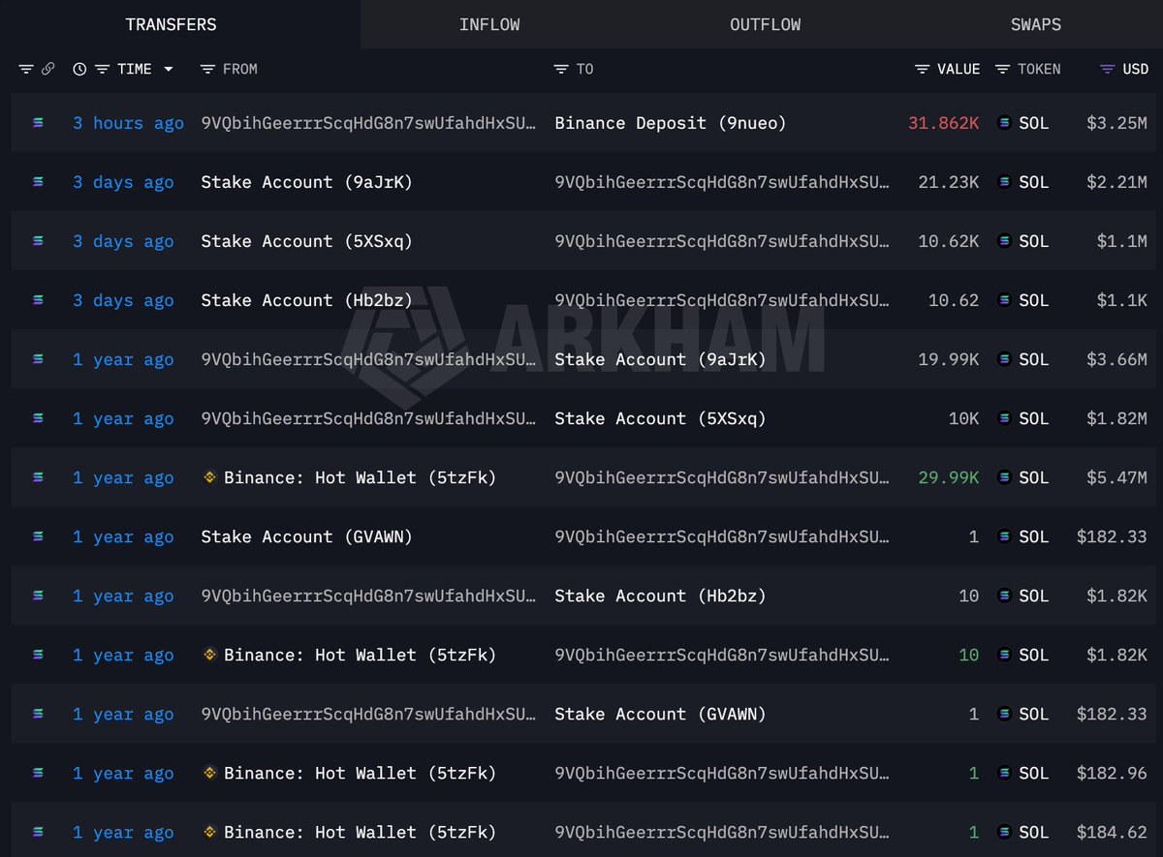Open Binance Deposit (9nueo) destination
Viewport: 1163px width, 857px height.
671,123
